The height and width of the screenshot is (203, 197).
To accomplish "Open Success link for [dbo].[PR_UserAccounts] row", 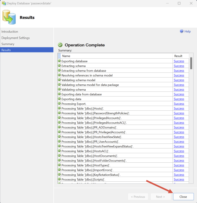I will point(179,142).
